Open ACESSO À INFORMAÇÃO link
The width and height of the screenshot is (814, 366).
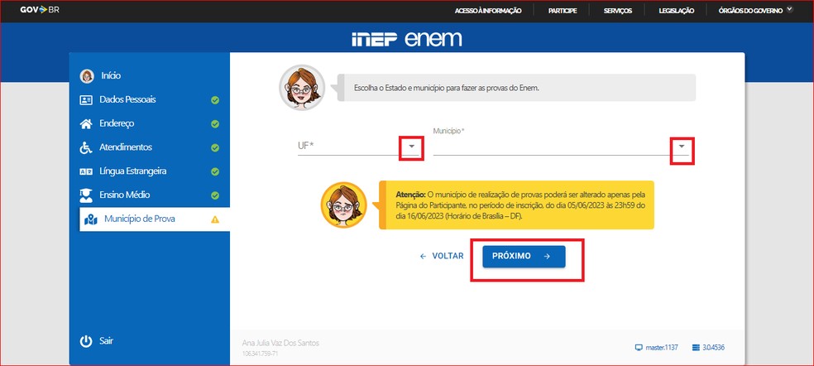tap(488, 11)
